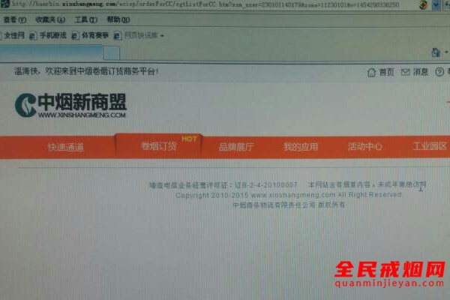Open the 体育赛事 favorites link
450x300 pixels.
(x=90, y=35)
